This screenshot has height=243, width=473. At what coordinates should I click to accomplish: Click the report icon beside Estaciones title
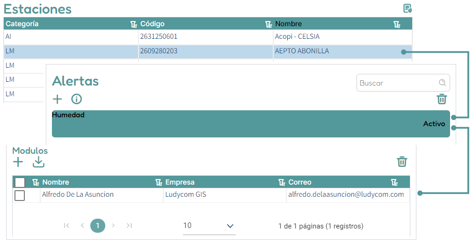(407, 8)
